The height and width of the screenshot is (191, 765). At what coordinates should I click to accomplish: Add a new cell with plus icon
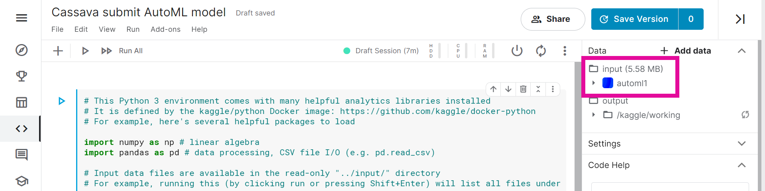58,51
